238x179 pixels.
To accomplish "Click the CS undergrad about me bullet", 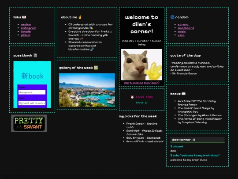I will pos(90,26).
